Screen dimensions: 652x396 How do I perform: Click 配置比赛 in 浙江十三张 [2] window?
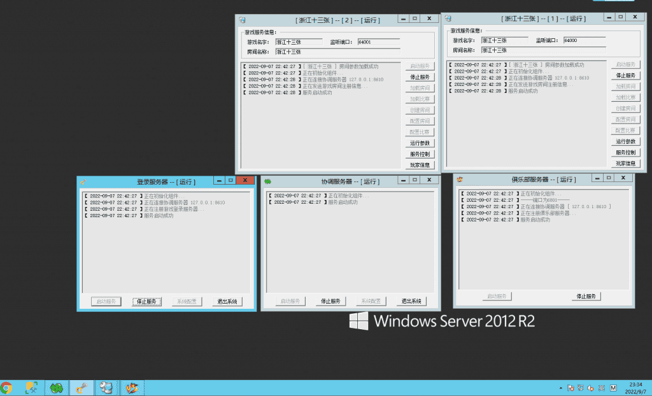(420, 132)
